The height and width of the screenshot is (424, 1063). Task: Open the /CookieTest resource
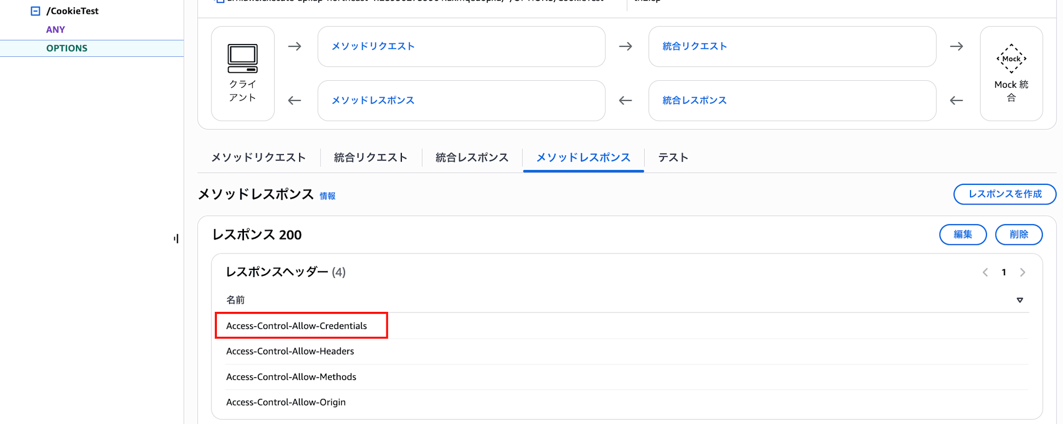tap(72, 11)
